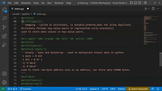The width and height of the screenshot is (162, 91).
Task: Open notifications bell icon
Action: (158, 89)
